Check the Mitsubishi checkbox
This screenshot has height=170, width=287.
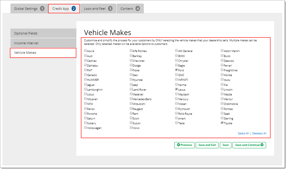[131, 103]
